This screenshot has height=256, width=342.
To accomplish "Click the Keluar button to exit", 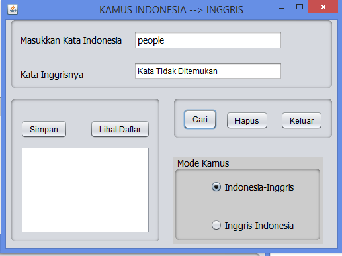I will click(x=302, y=120).
